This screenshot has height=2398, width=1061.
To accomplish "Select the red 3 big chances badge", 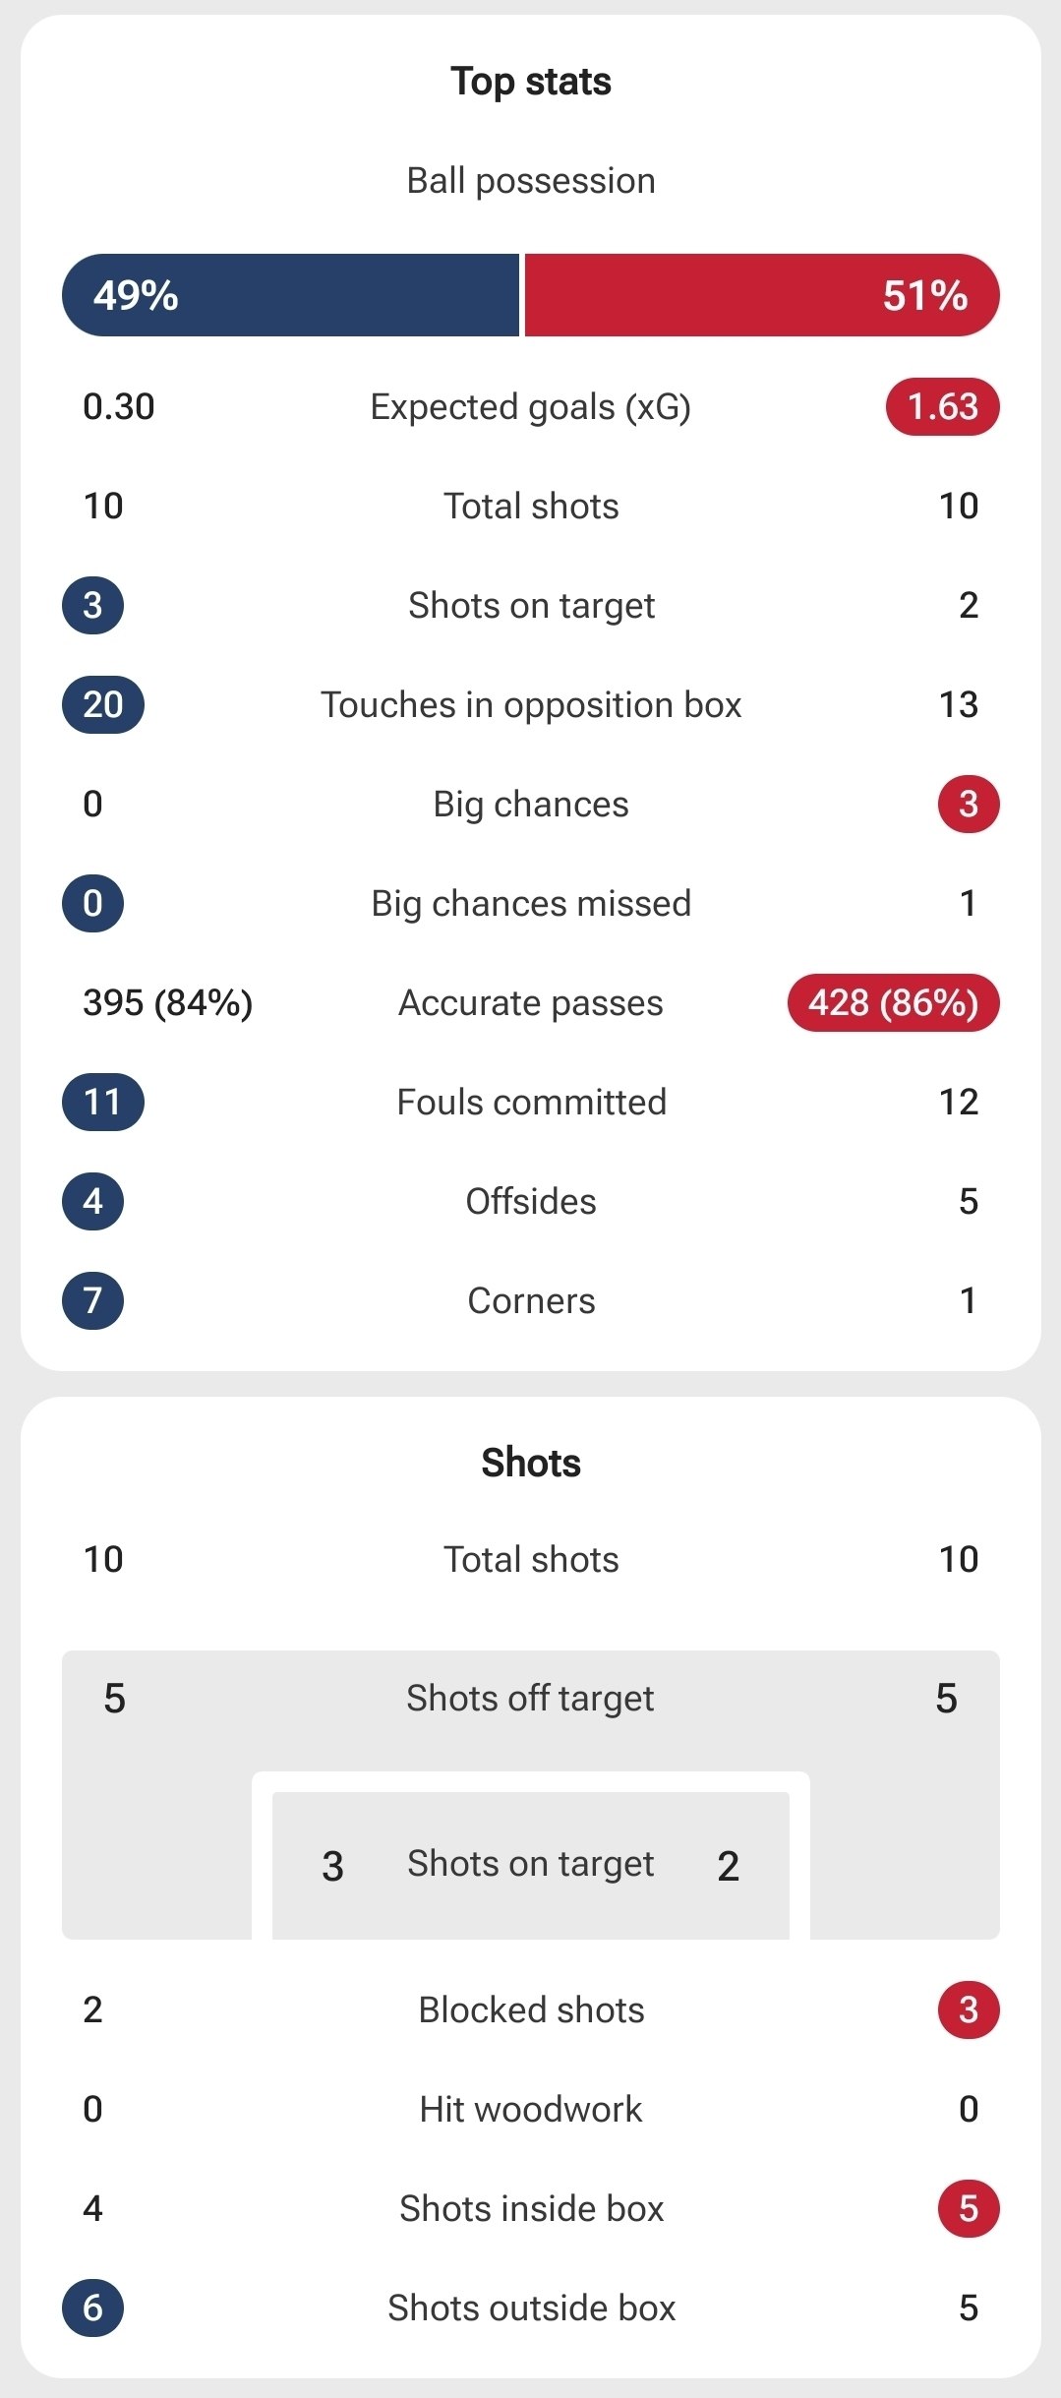I will [969, 804].
